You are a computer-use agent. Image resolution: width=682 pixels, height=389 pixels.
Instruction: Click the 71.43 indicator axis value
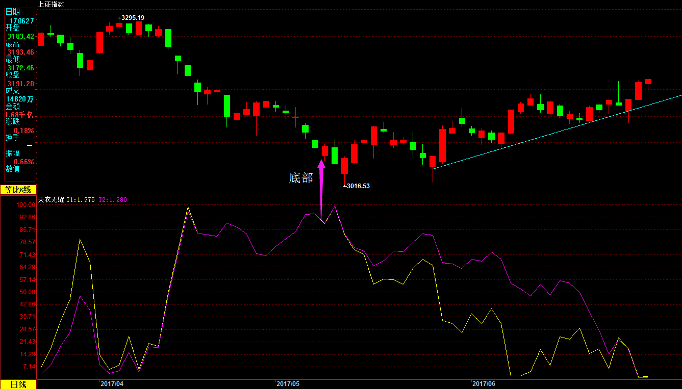28,255
